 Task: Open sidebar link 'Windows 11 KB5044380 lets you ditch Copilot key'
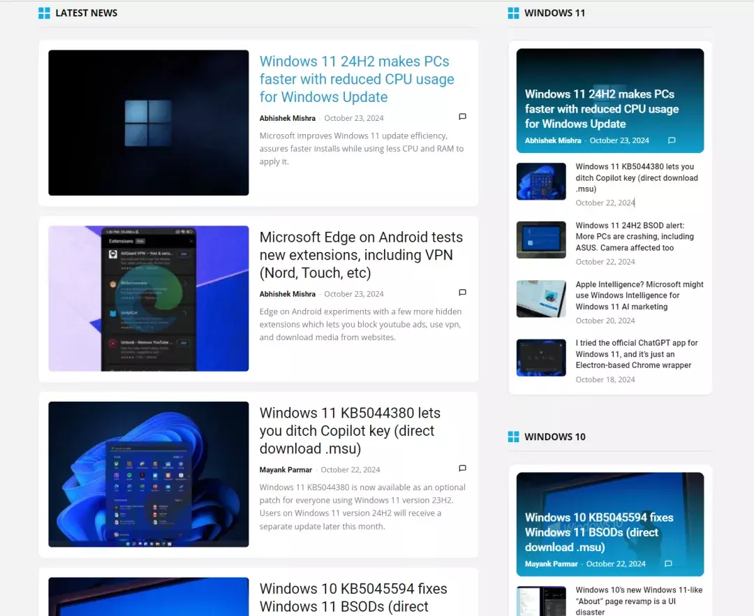pos(637,177)
